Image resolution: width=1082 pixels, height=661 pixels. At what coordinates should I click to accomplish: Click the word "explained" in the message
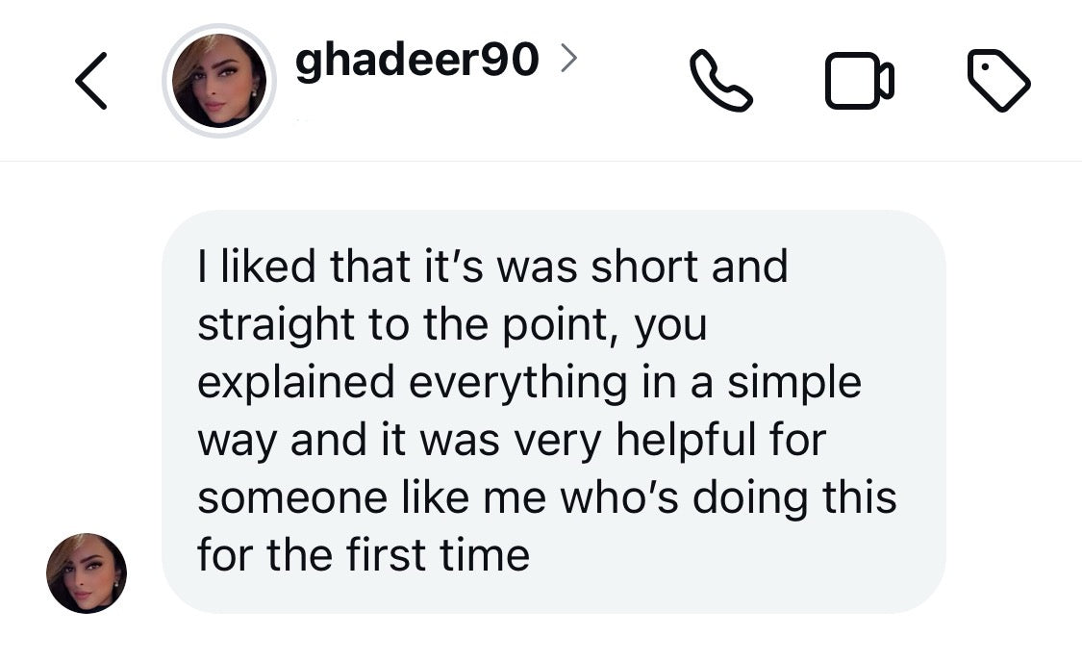click(x=296, y=382)
